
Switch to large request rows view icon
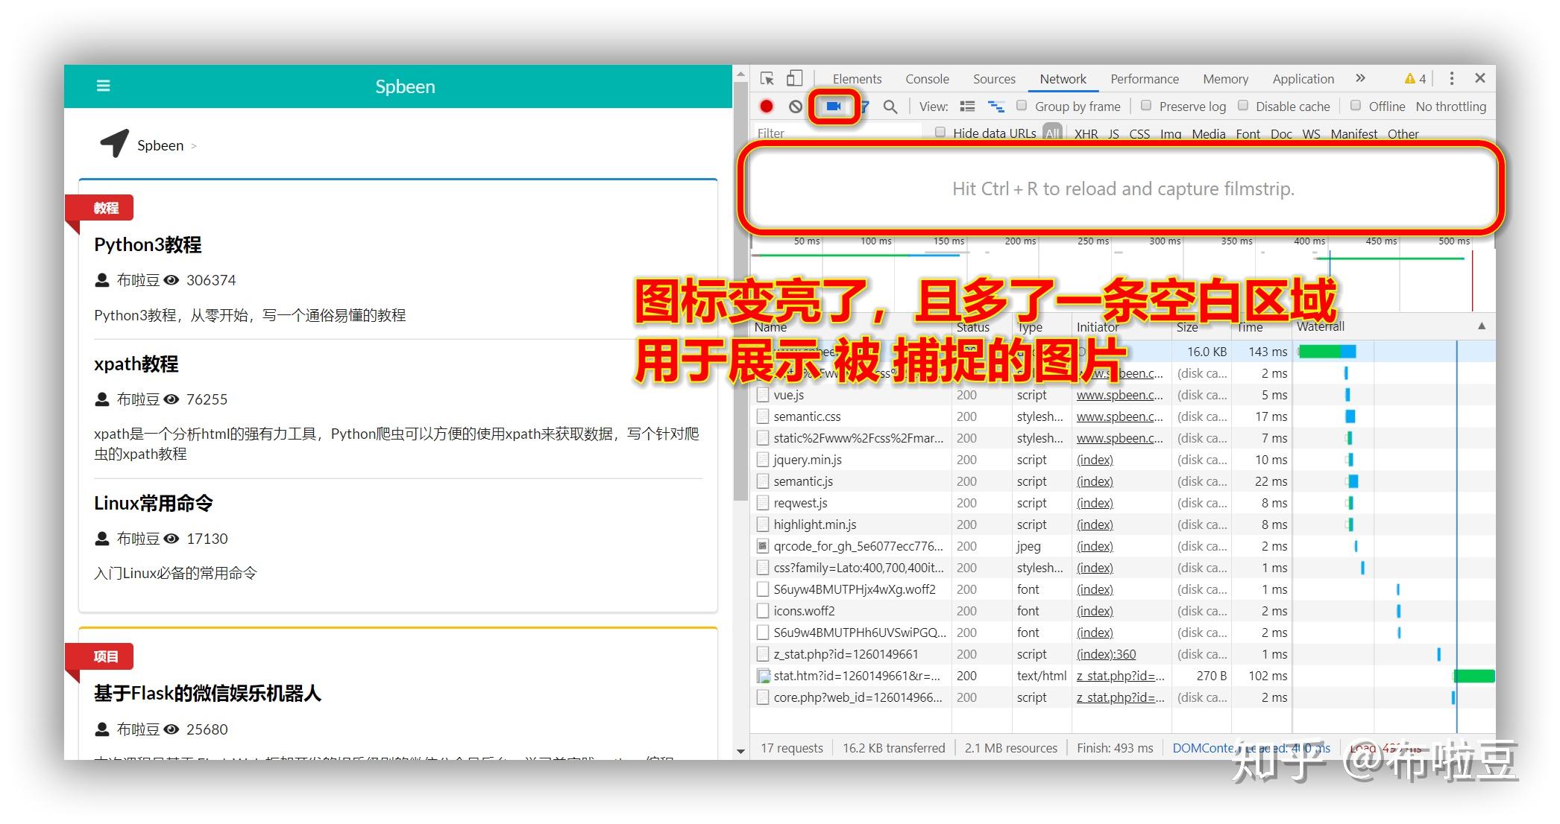pyautogui.click(x=967, y=107)
